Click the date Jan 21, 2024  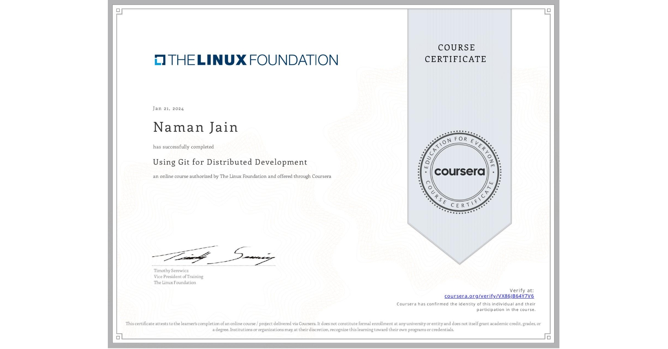(168, 108)
